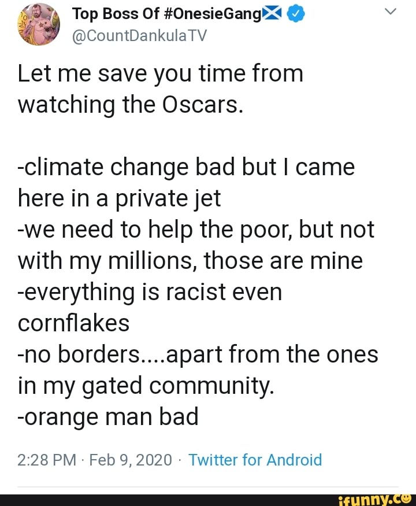Click the "Let me save you time" line
Image resolution: width=416 pixels, height=506 pixels.
click(161, 73)
